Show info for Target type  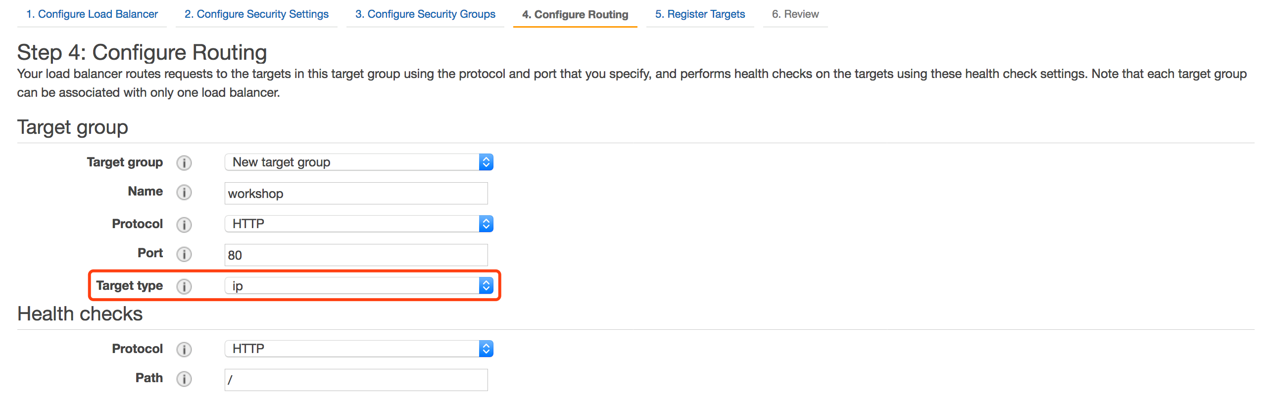click(x=184, y=286)
